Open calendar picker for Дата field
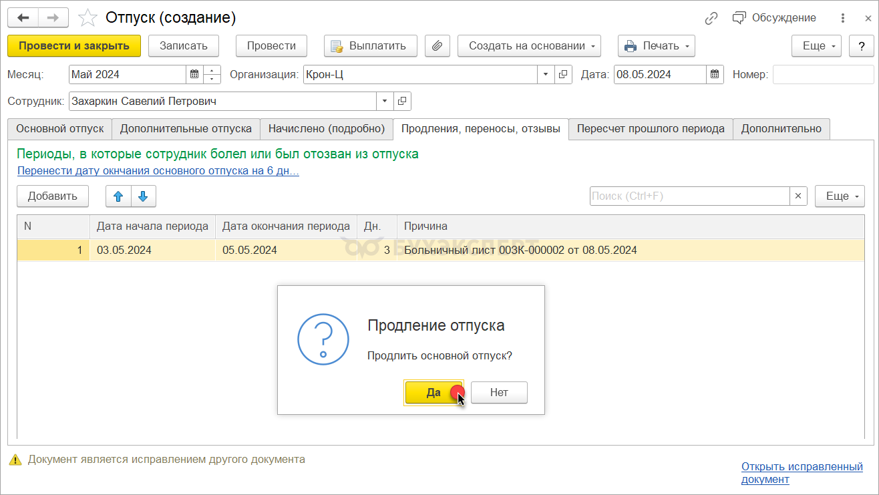 715,74
